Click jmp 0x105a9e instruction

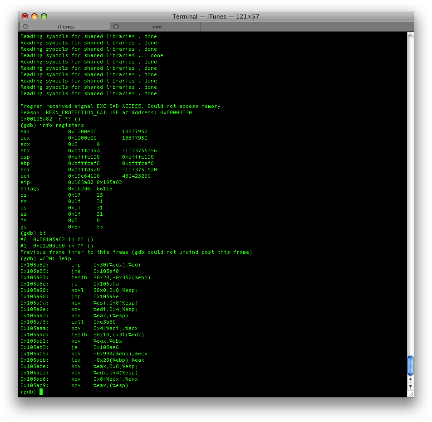[95, 296]
